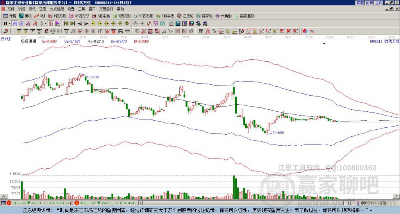Open the 论坛 link
The width and height of the screenshot is (400, 214).
tap(369, 3)
